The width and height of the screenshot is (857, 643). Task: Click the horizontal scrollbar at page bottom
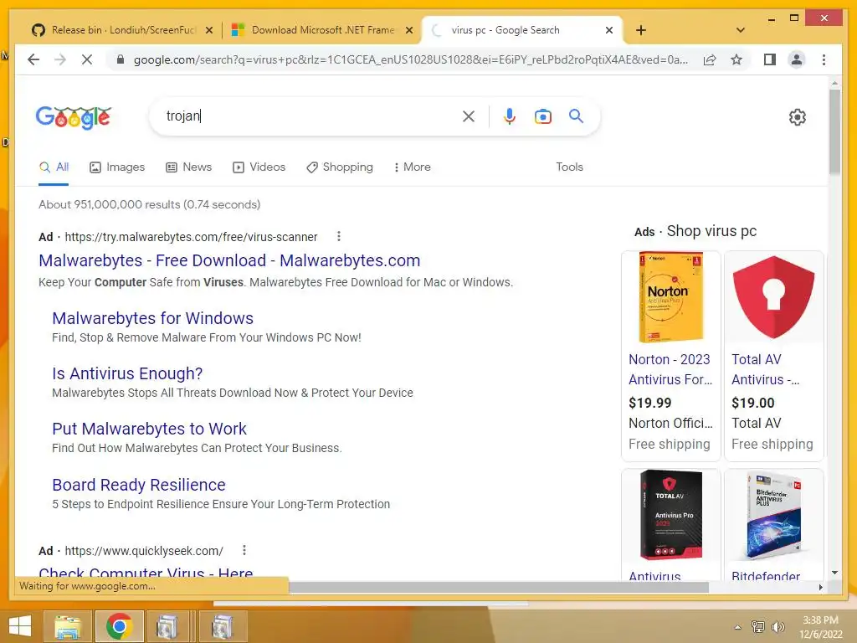pyautogui.click(x=499, y=587)
